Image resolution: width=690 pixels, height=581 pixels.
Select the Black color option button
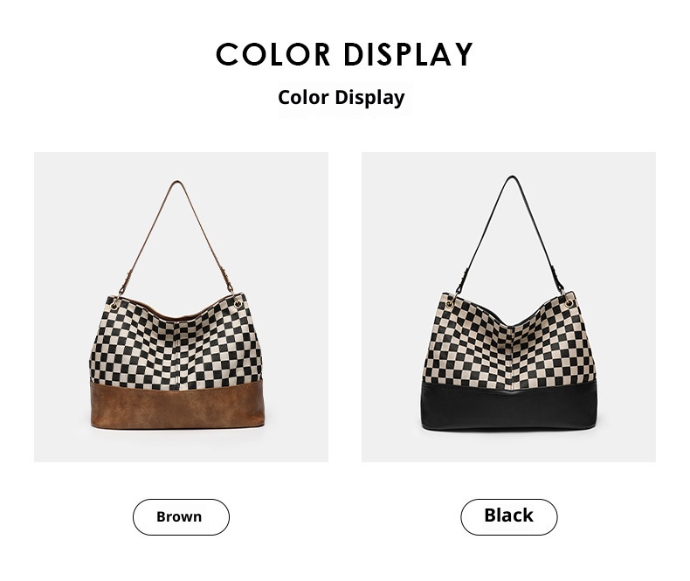508,516
